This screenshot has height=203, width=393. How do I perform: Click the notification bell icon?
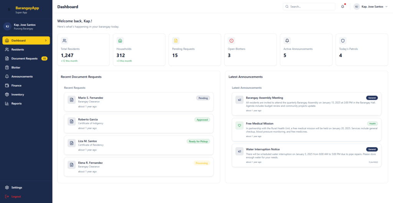click(x=343, y=7)
